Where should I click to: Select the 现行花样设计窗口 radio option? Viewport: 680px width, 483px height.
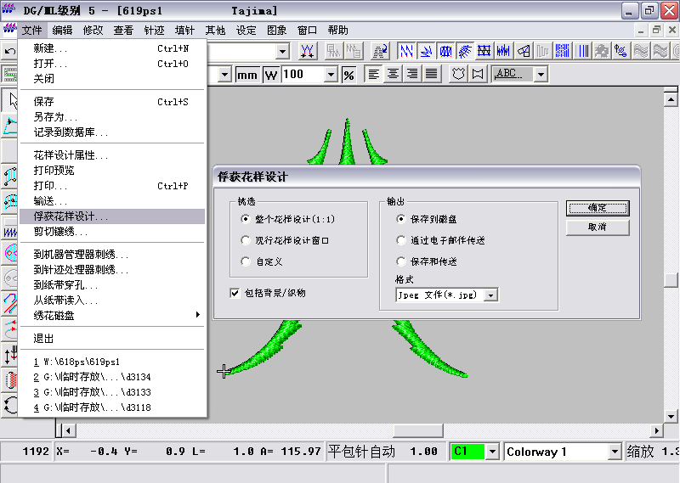point(246,240)
